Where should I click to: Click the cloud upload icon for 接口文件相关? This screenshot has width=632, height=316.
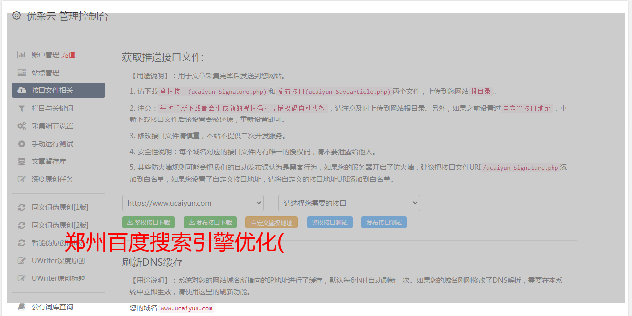(22, 90)
